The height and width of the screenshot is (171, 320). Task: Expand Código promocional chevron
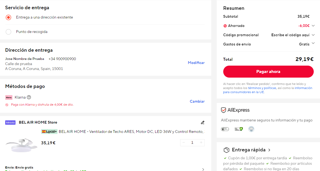(x=313, y=35)
